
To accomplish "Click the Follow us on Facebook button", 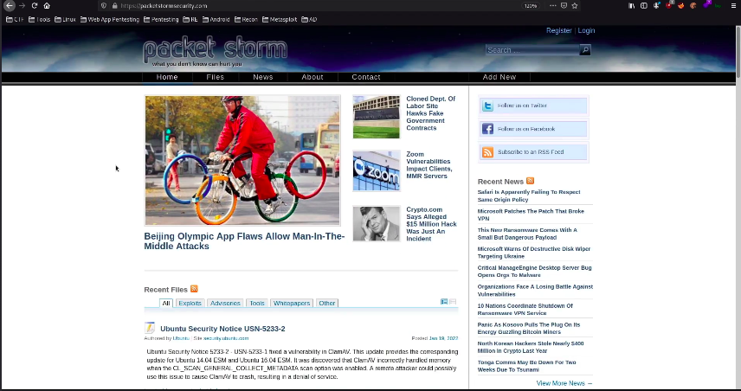I will [532, 129].
